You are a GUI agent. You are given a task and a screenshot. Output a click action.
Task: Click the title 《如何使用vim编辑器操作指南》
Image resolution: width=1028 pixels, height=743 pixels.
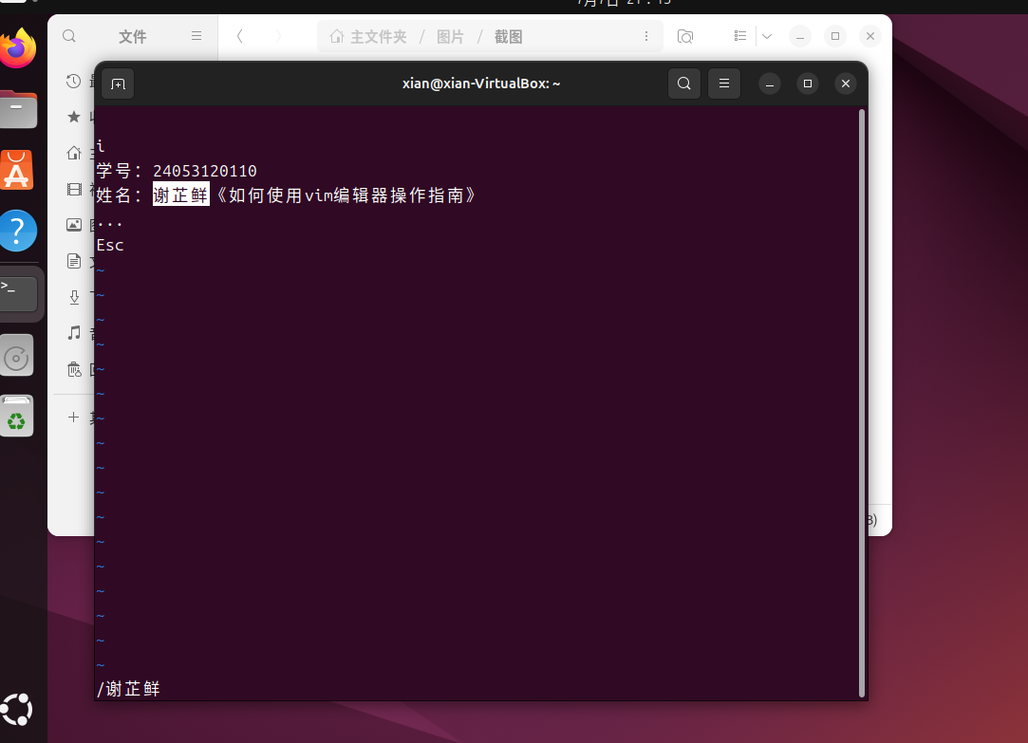coord(346,195)
